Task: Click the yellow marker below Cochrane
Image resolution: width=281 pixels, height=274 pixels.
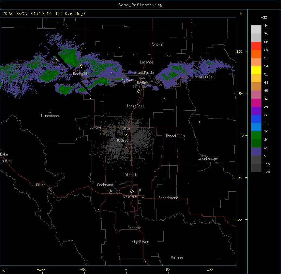Action: pos(111,192)
